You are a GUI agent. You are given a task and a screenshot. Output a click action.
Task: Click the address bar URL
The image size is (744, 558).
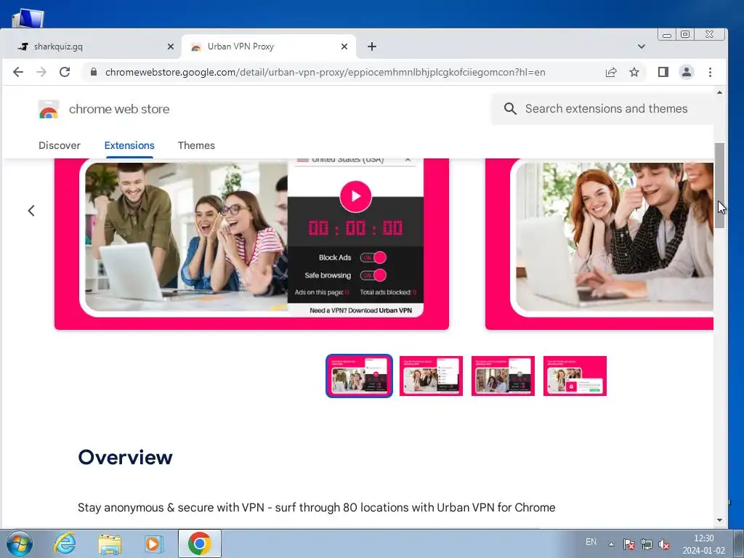(325, 72)
